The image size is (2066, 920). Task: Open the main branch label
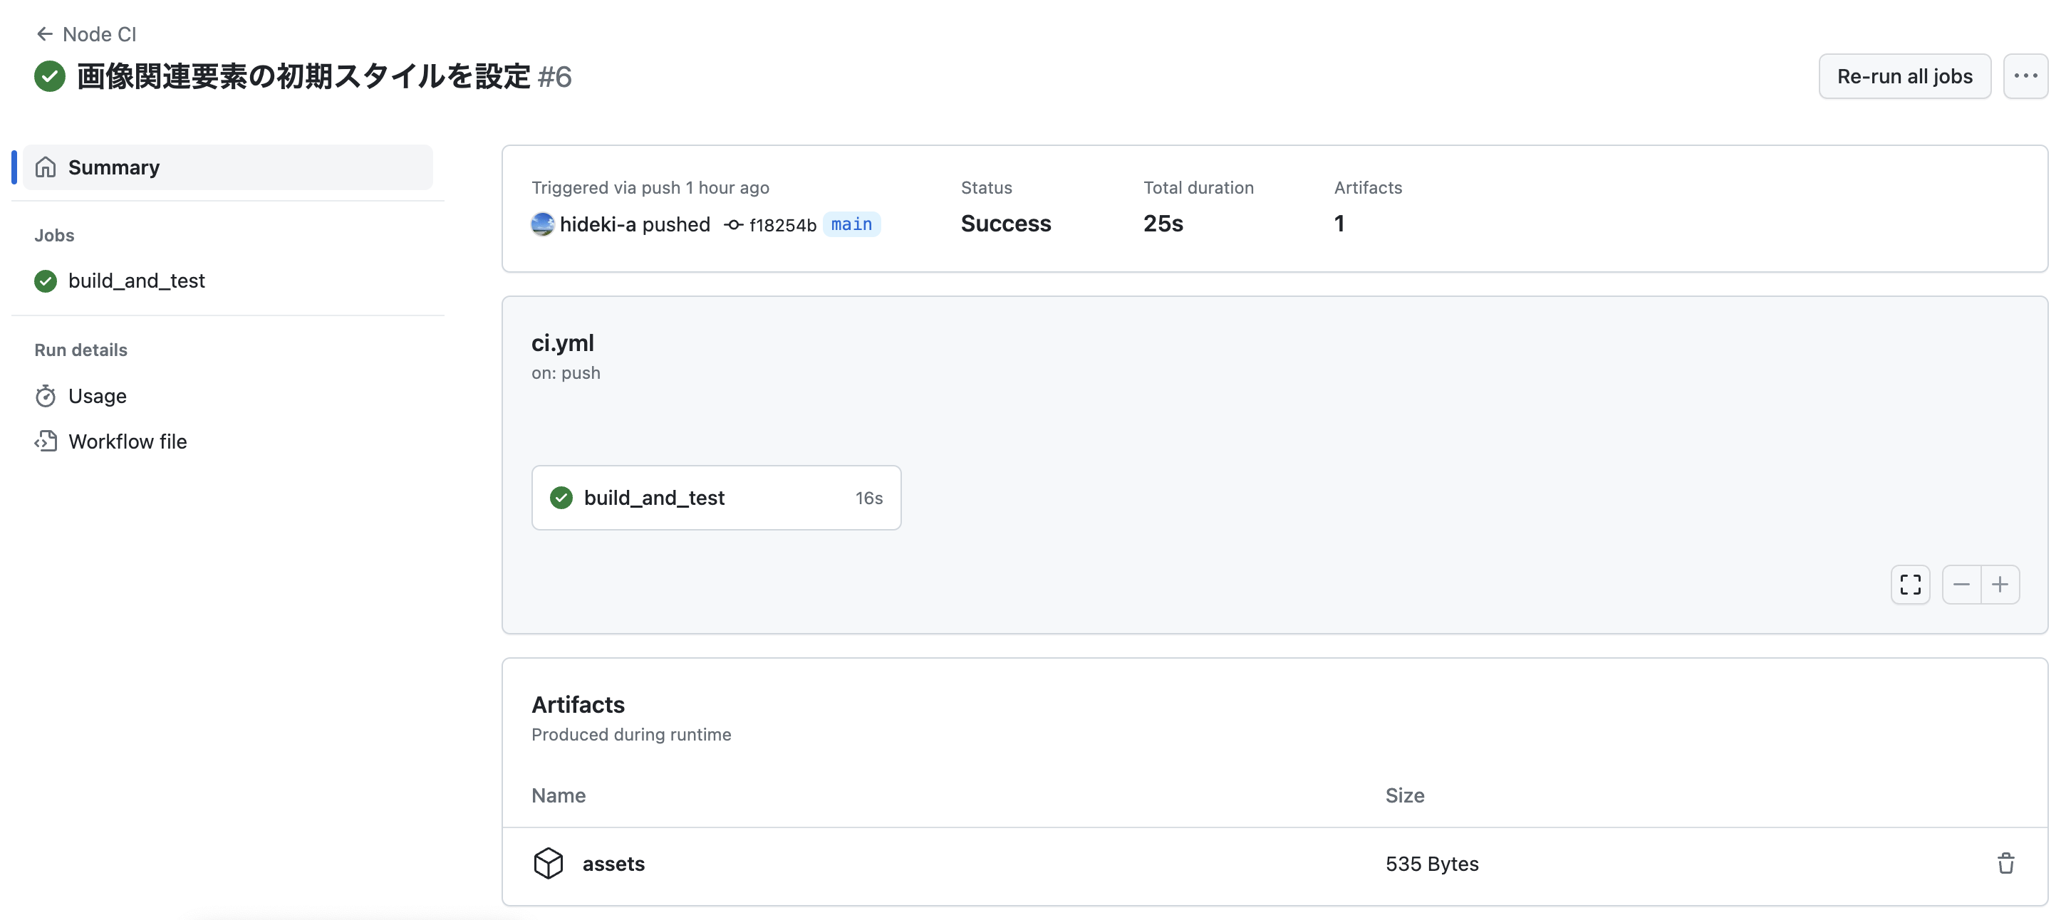852,224
